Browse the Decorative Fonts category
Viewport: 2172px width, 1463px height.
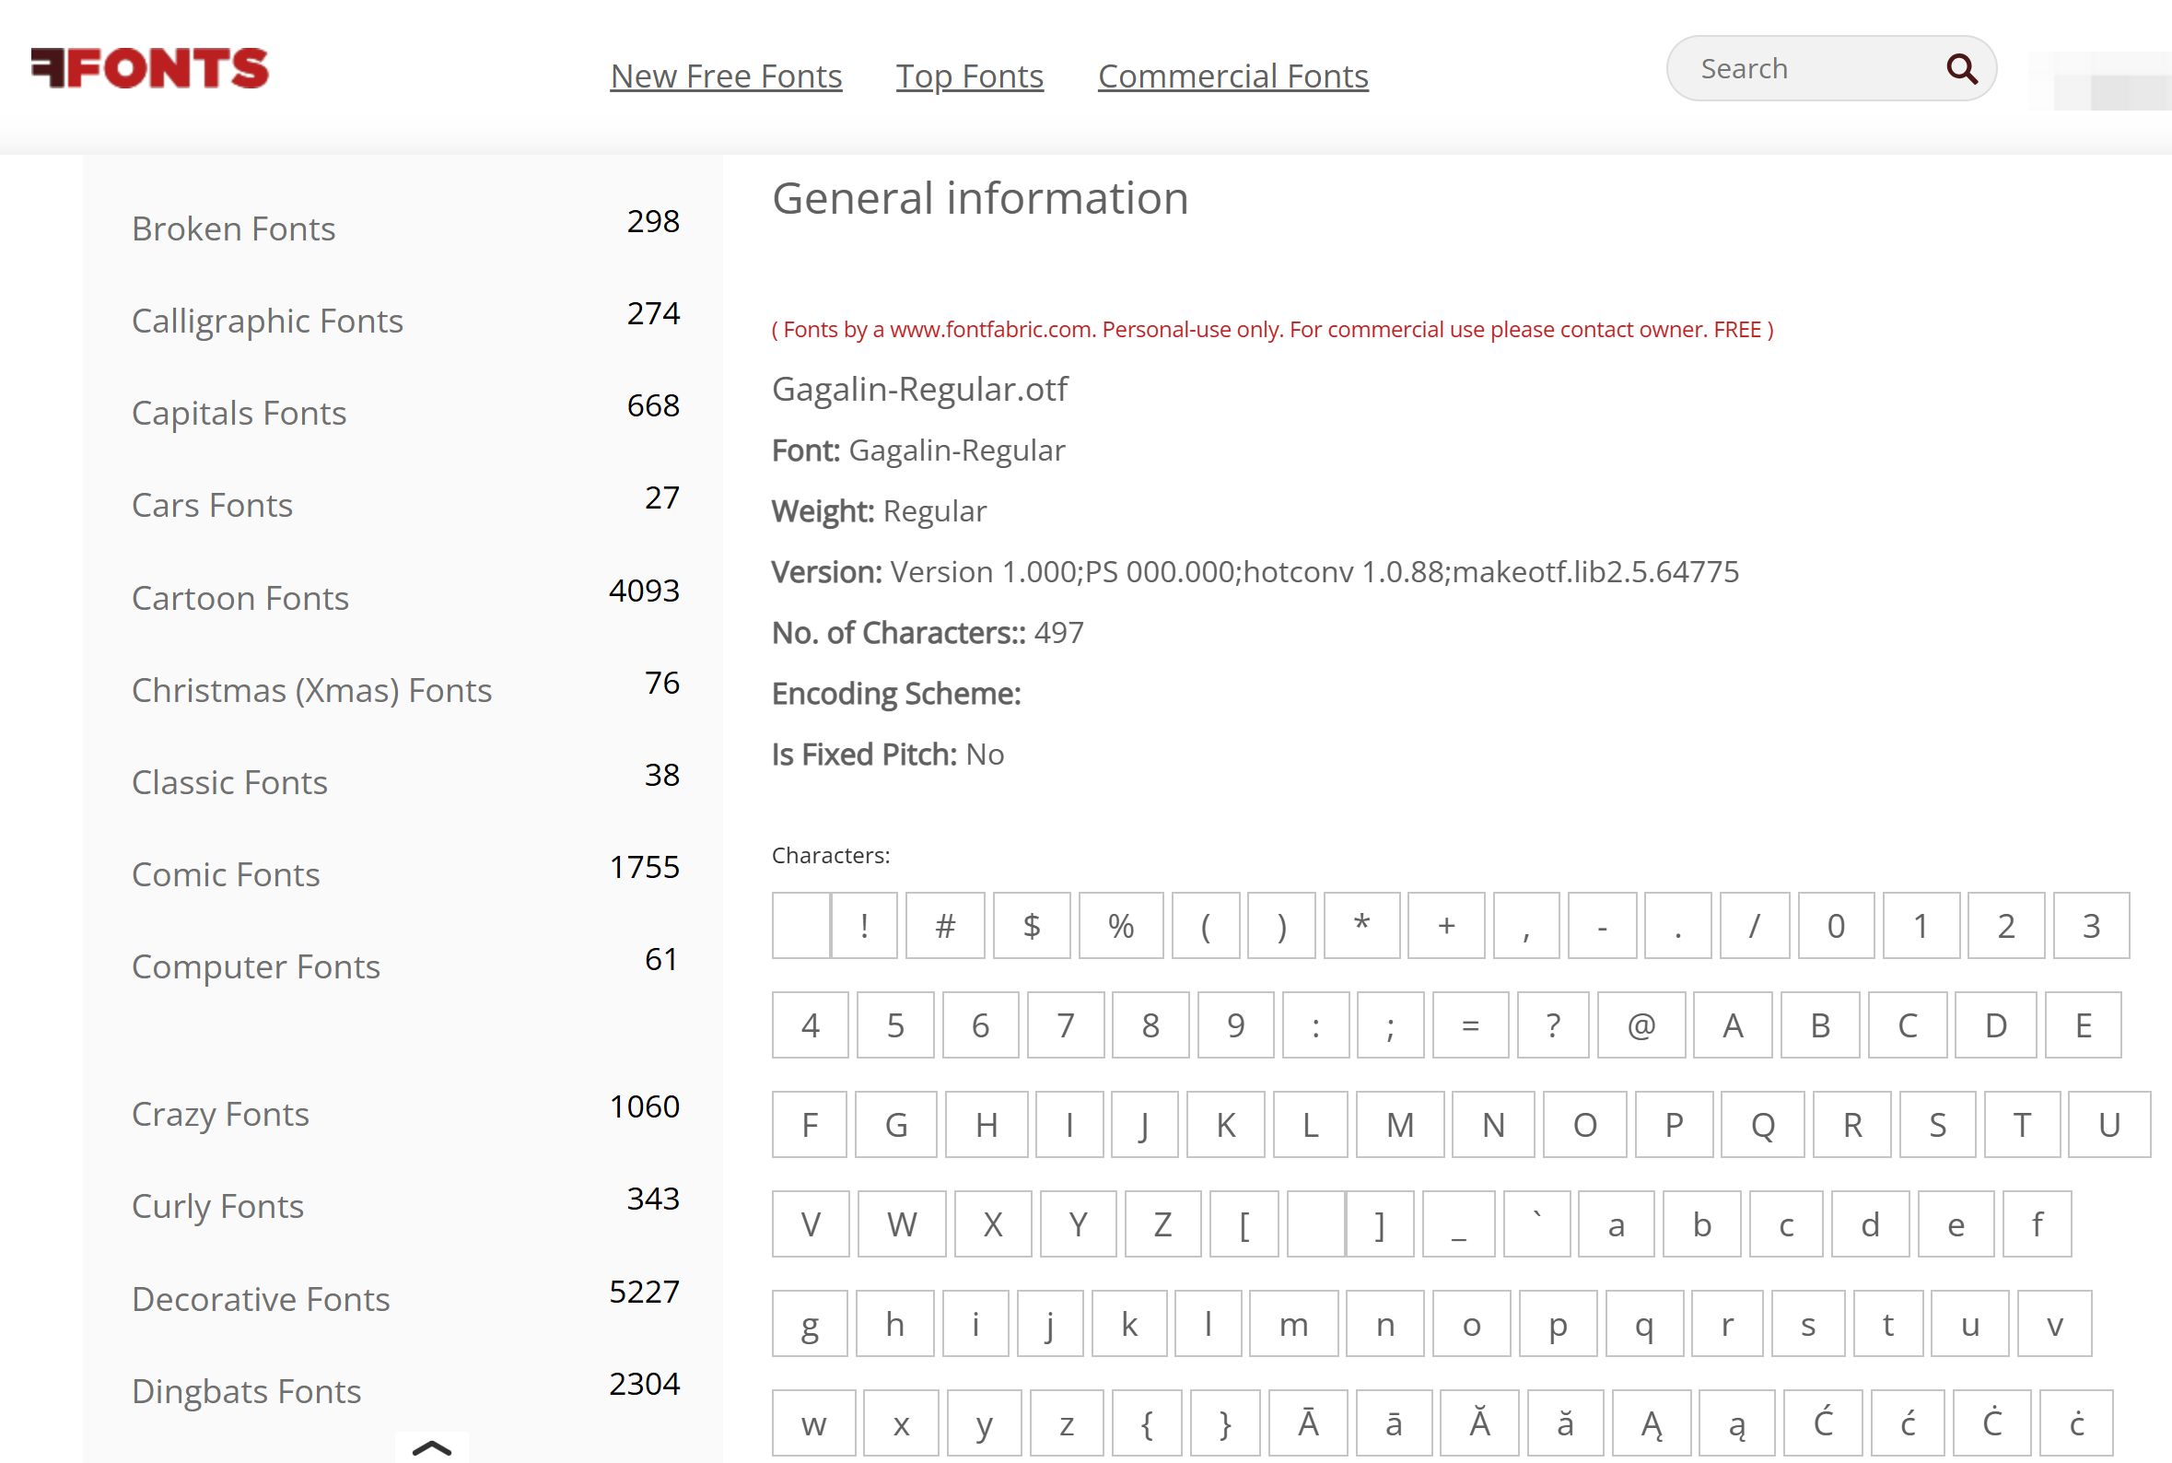[x=261, y=1298]
